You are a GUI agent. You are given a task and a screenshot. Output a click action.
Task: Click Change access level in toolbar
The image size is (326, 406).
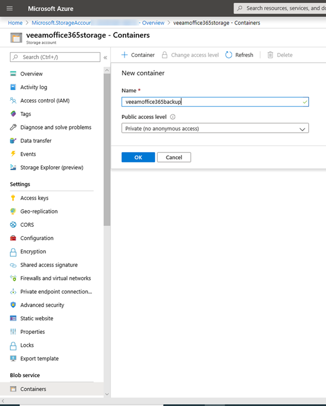[x=190, y=55]
